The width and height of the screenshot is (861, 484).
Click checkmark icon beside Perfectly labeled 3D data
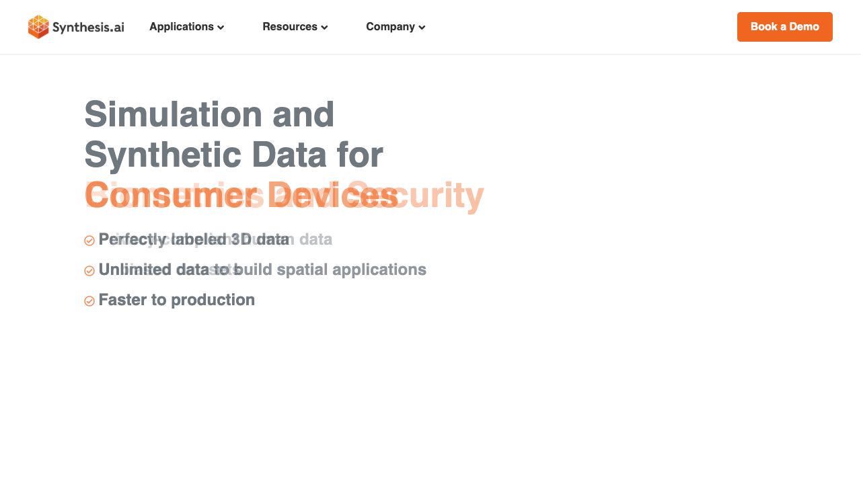click(x=89, y=241)
